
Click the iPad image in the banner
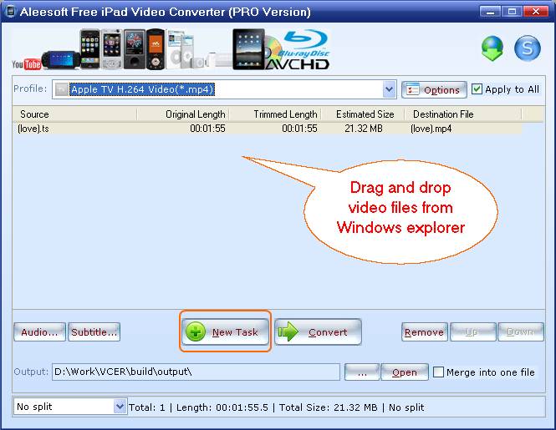248,49
